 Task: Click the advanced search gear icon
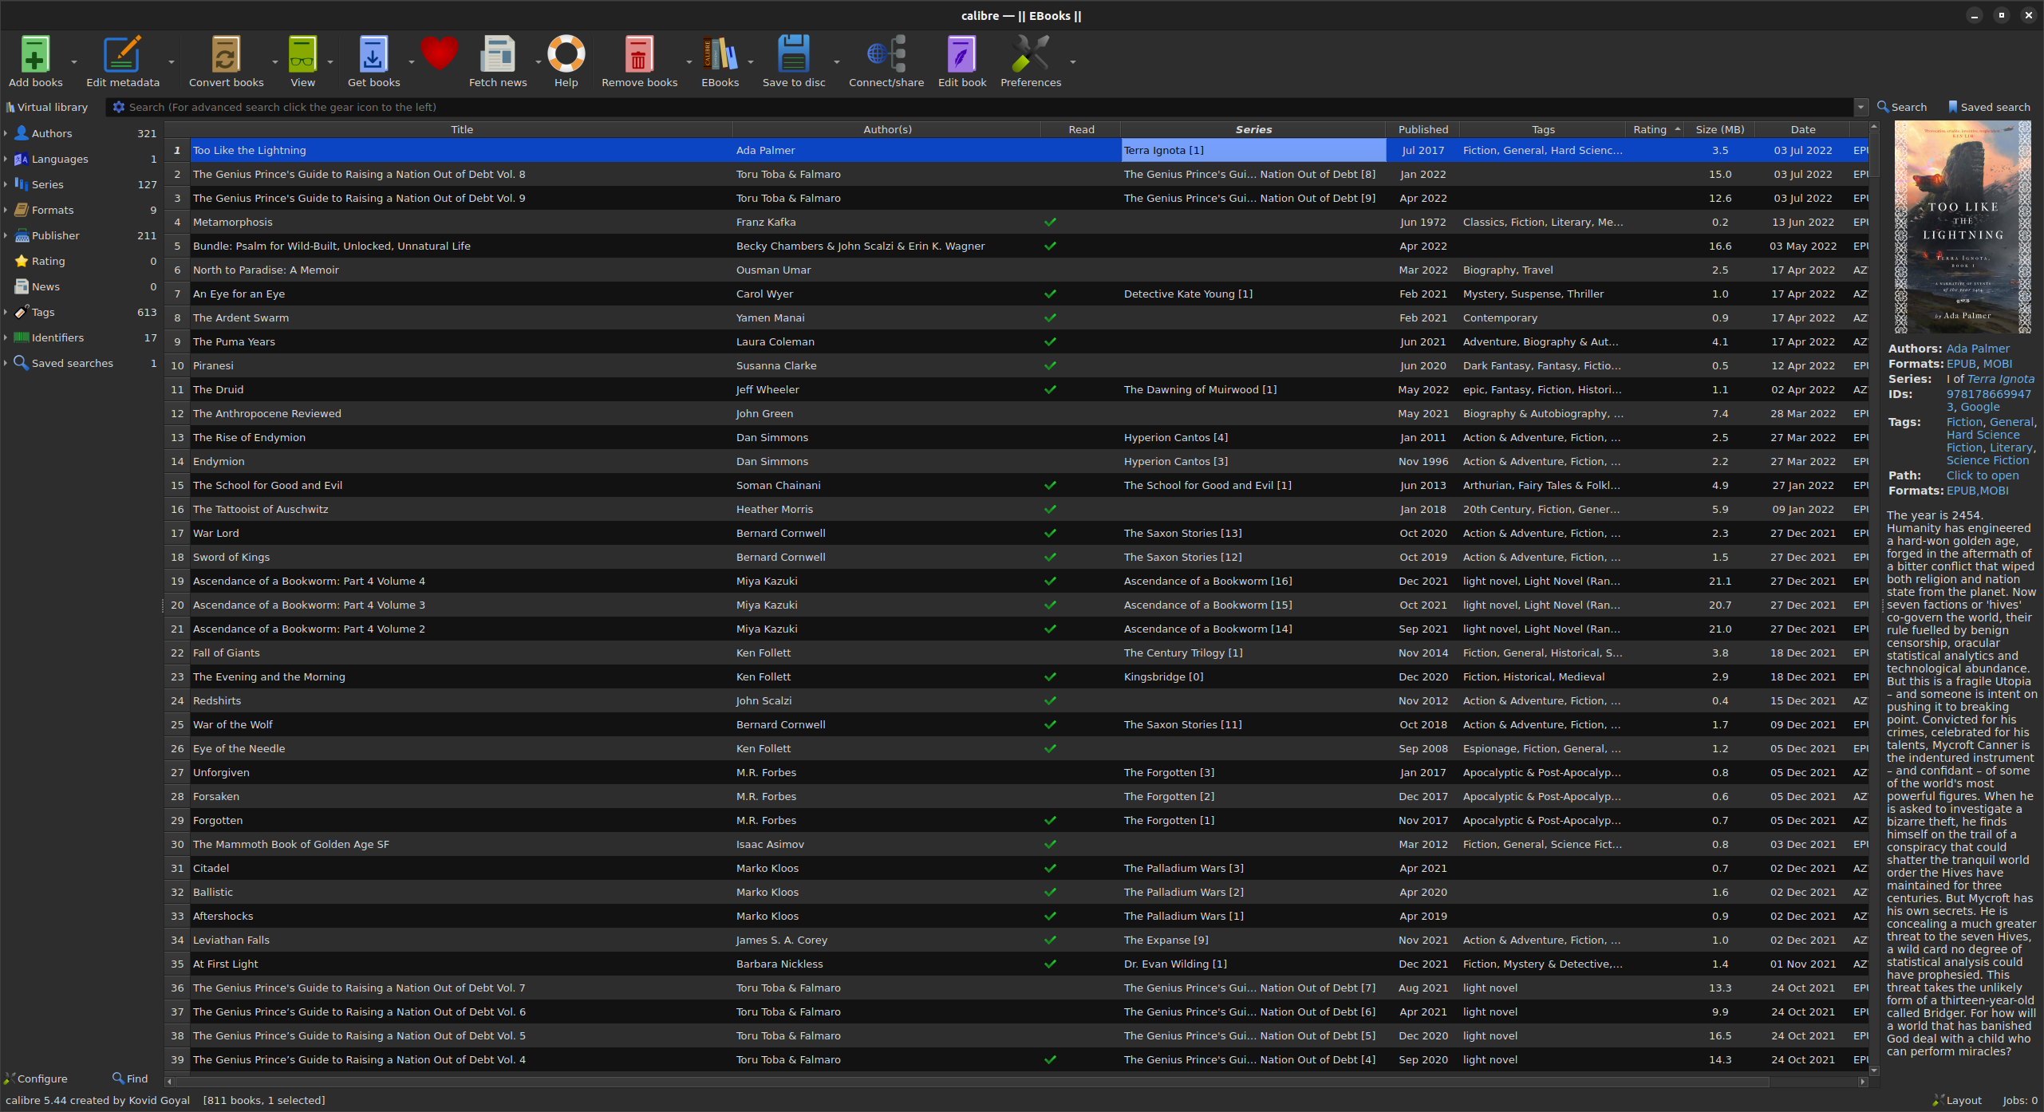(119, 107)
